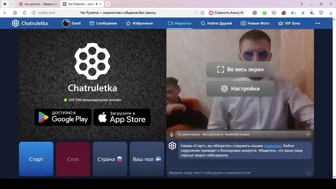Image resolution: width=336 pixels, height=189 pixels.
Task: Open the Ваш пол gender selector
Action: (x=147, y=159)
